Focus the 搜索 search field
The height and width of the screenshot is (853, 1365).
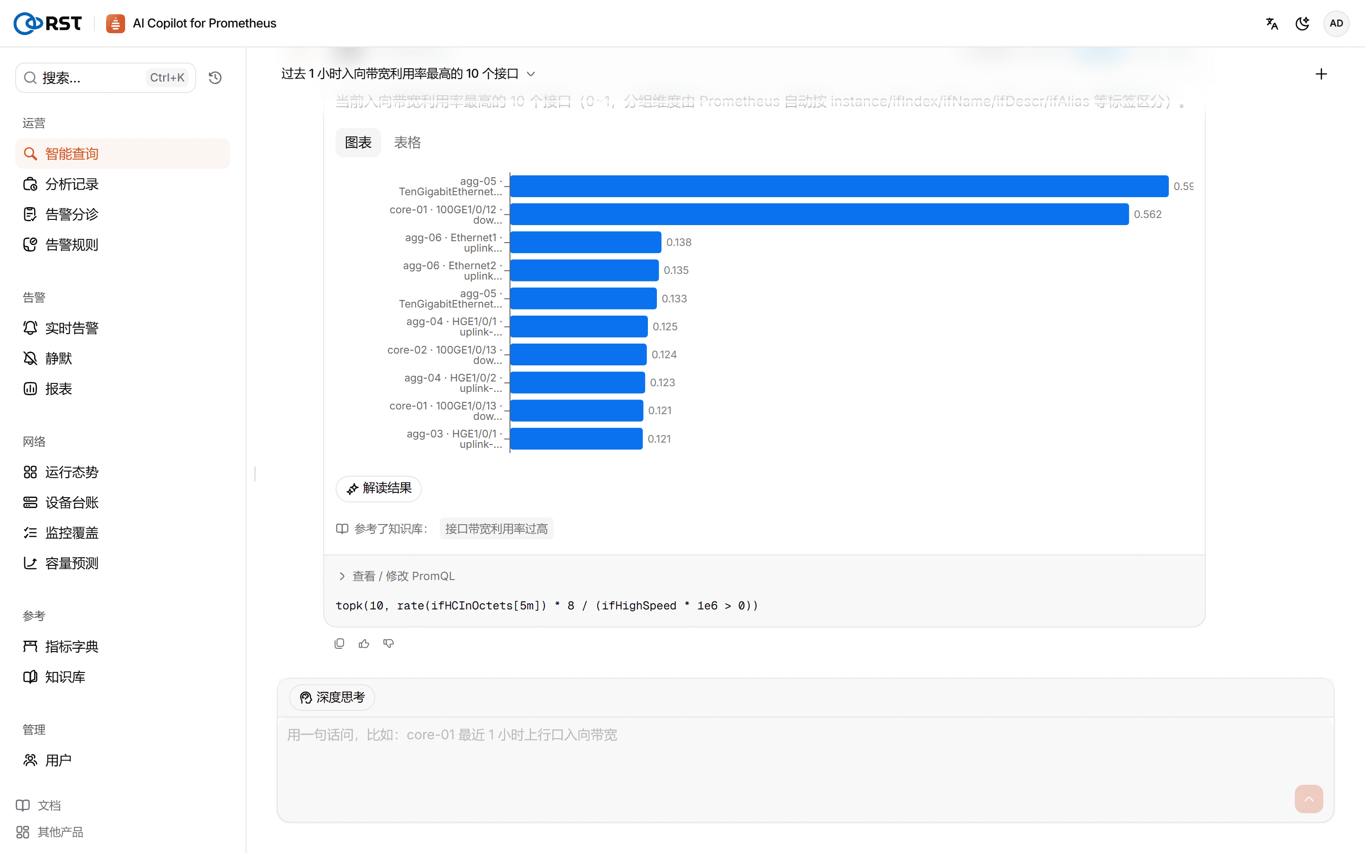pyautogui.click(x=106, y=78)
